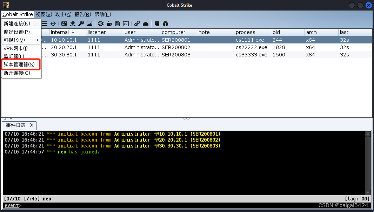Open 脚本管理器(S) script manager
The image size is (374, 212).
[x=21, y=64]
